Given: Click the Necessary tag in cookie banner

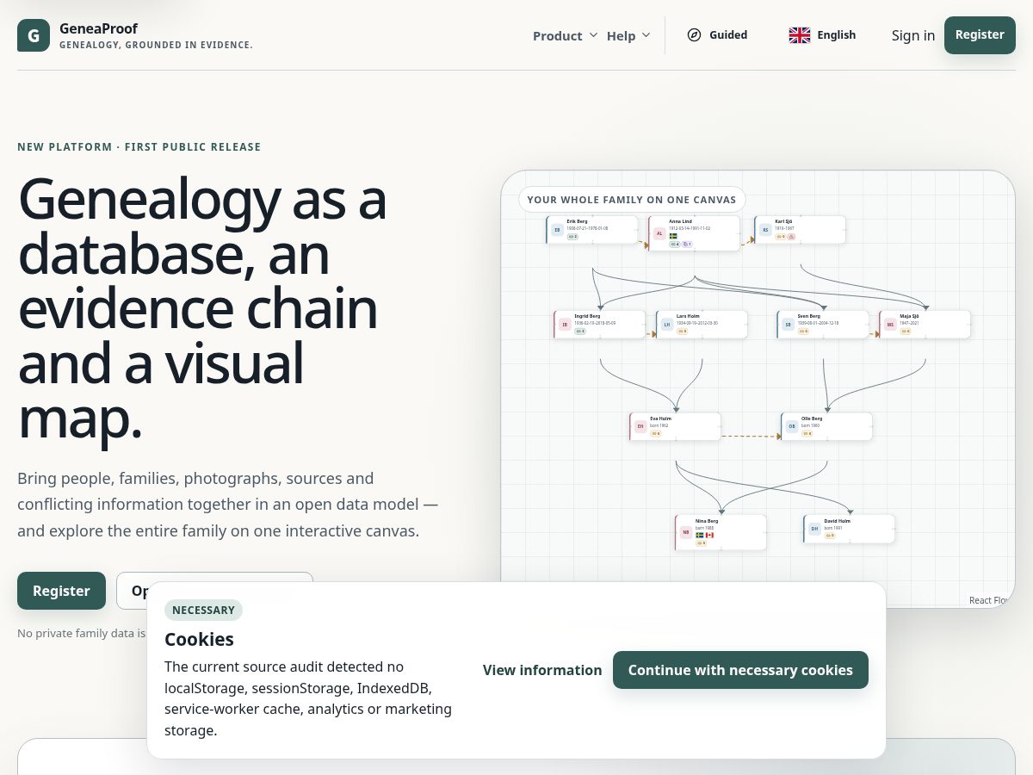Looking at the screenshot, I should pos(203,610).
